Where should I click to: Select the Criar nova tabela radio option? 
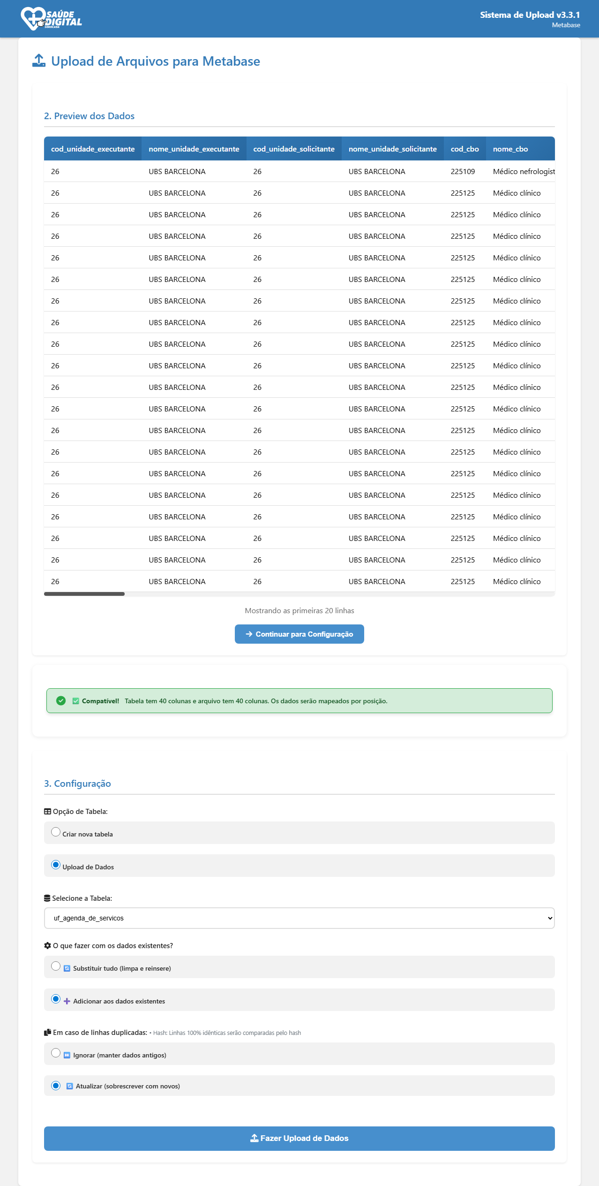tap(56, 832)
